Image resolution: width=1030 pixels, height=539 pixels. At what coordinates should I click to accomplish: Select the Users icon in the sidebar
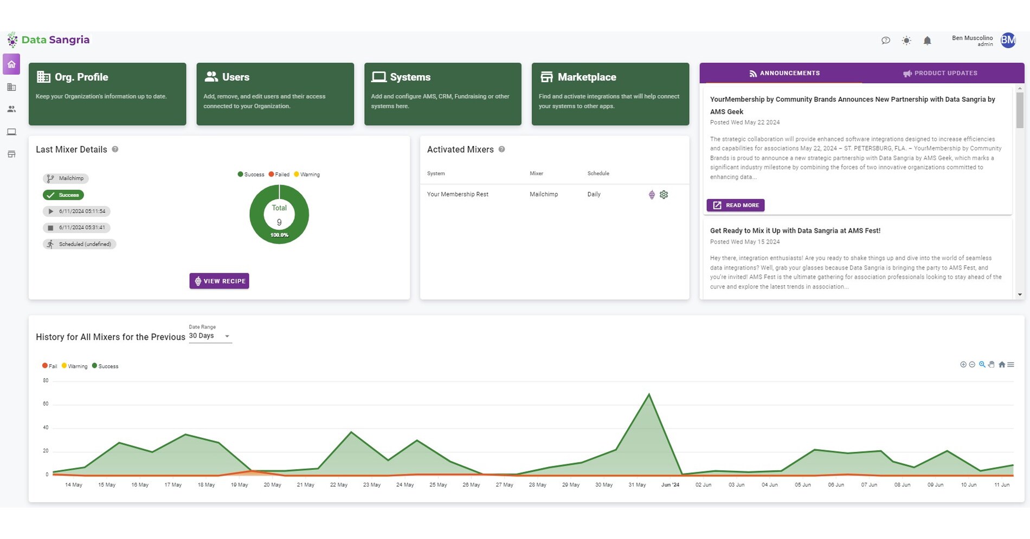tap(11, 109)
